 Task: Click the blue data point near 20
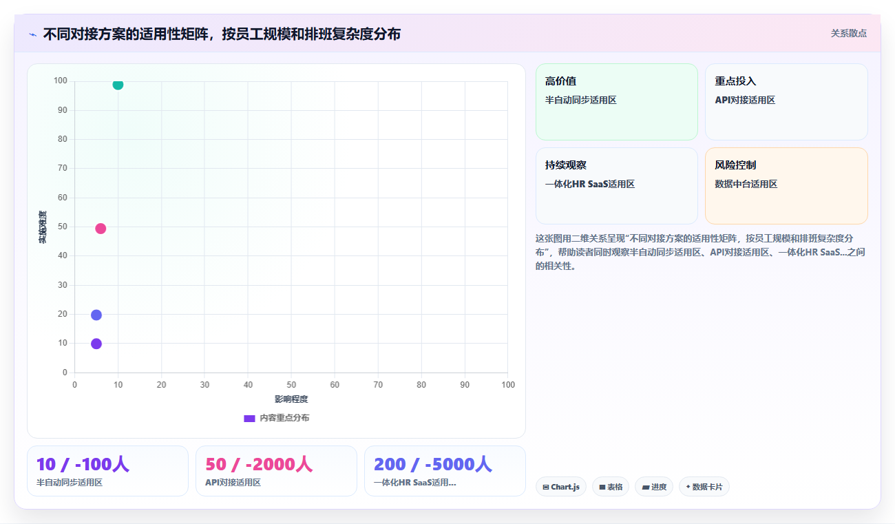[x=96, y=315]
